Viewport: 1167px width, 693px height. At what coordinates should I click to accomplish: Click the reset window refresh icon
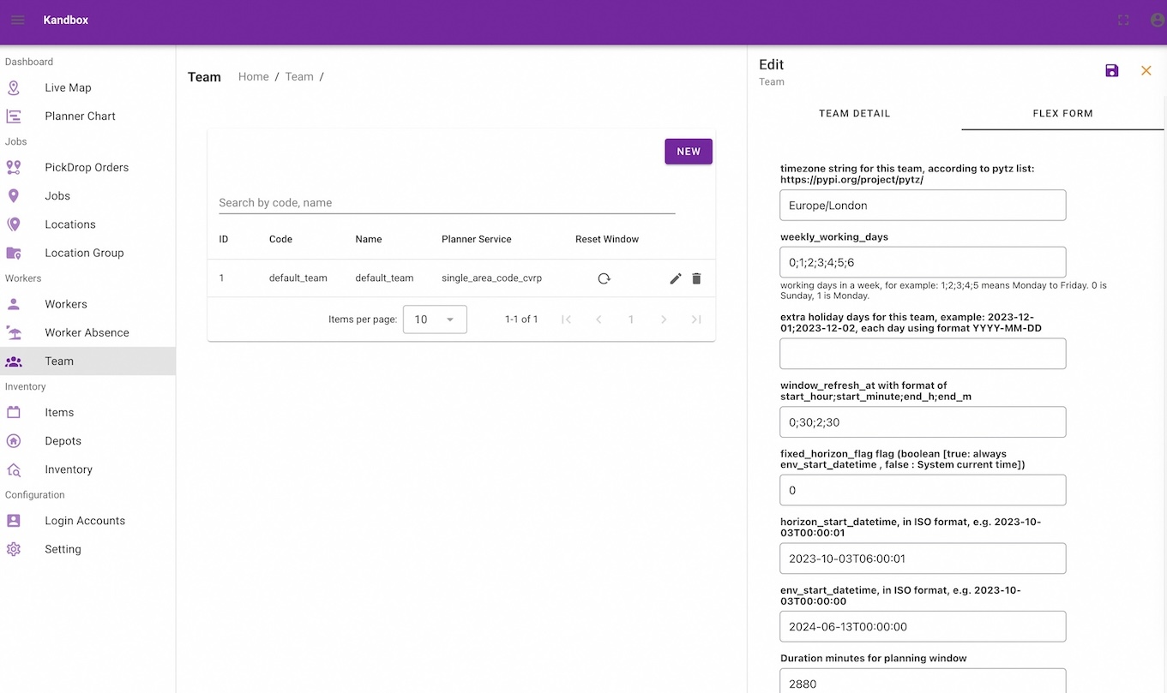click(604, 278)
